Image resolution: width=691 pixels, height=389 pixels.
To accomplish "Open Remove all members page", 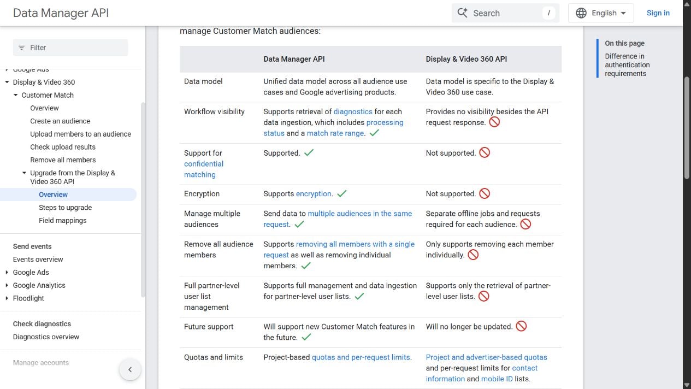I will point(63,160).
